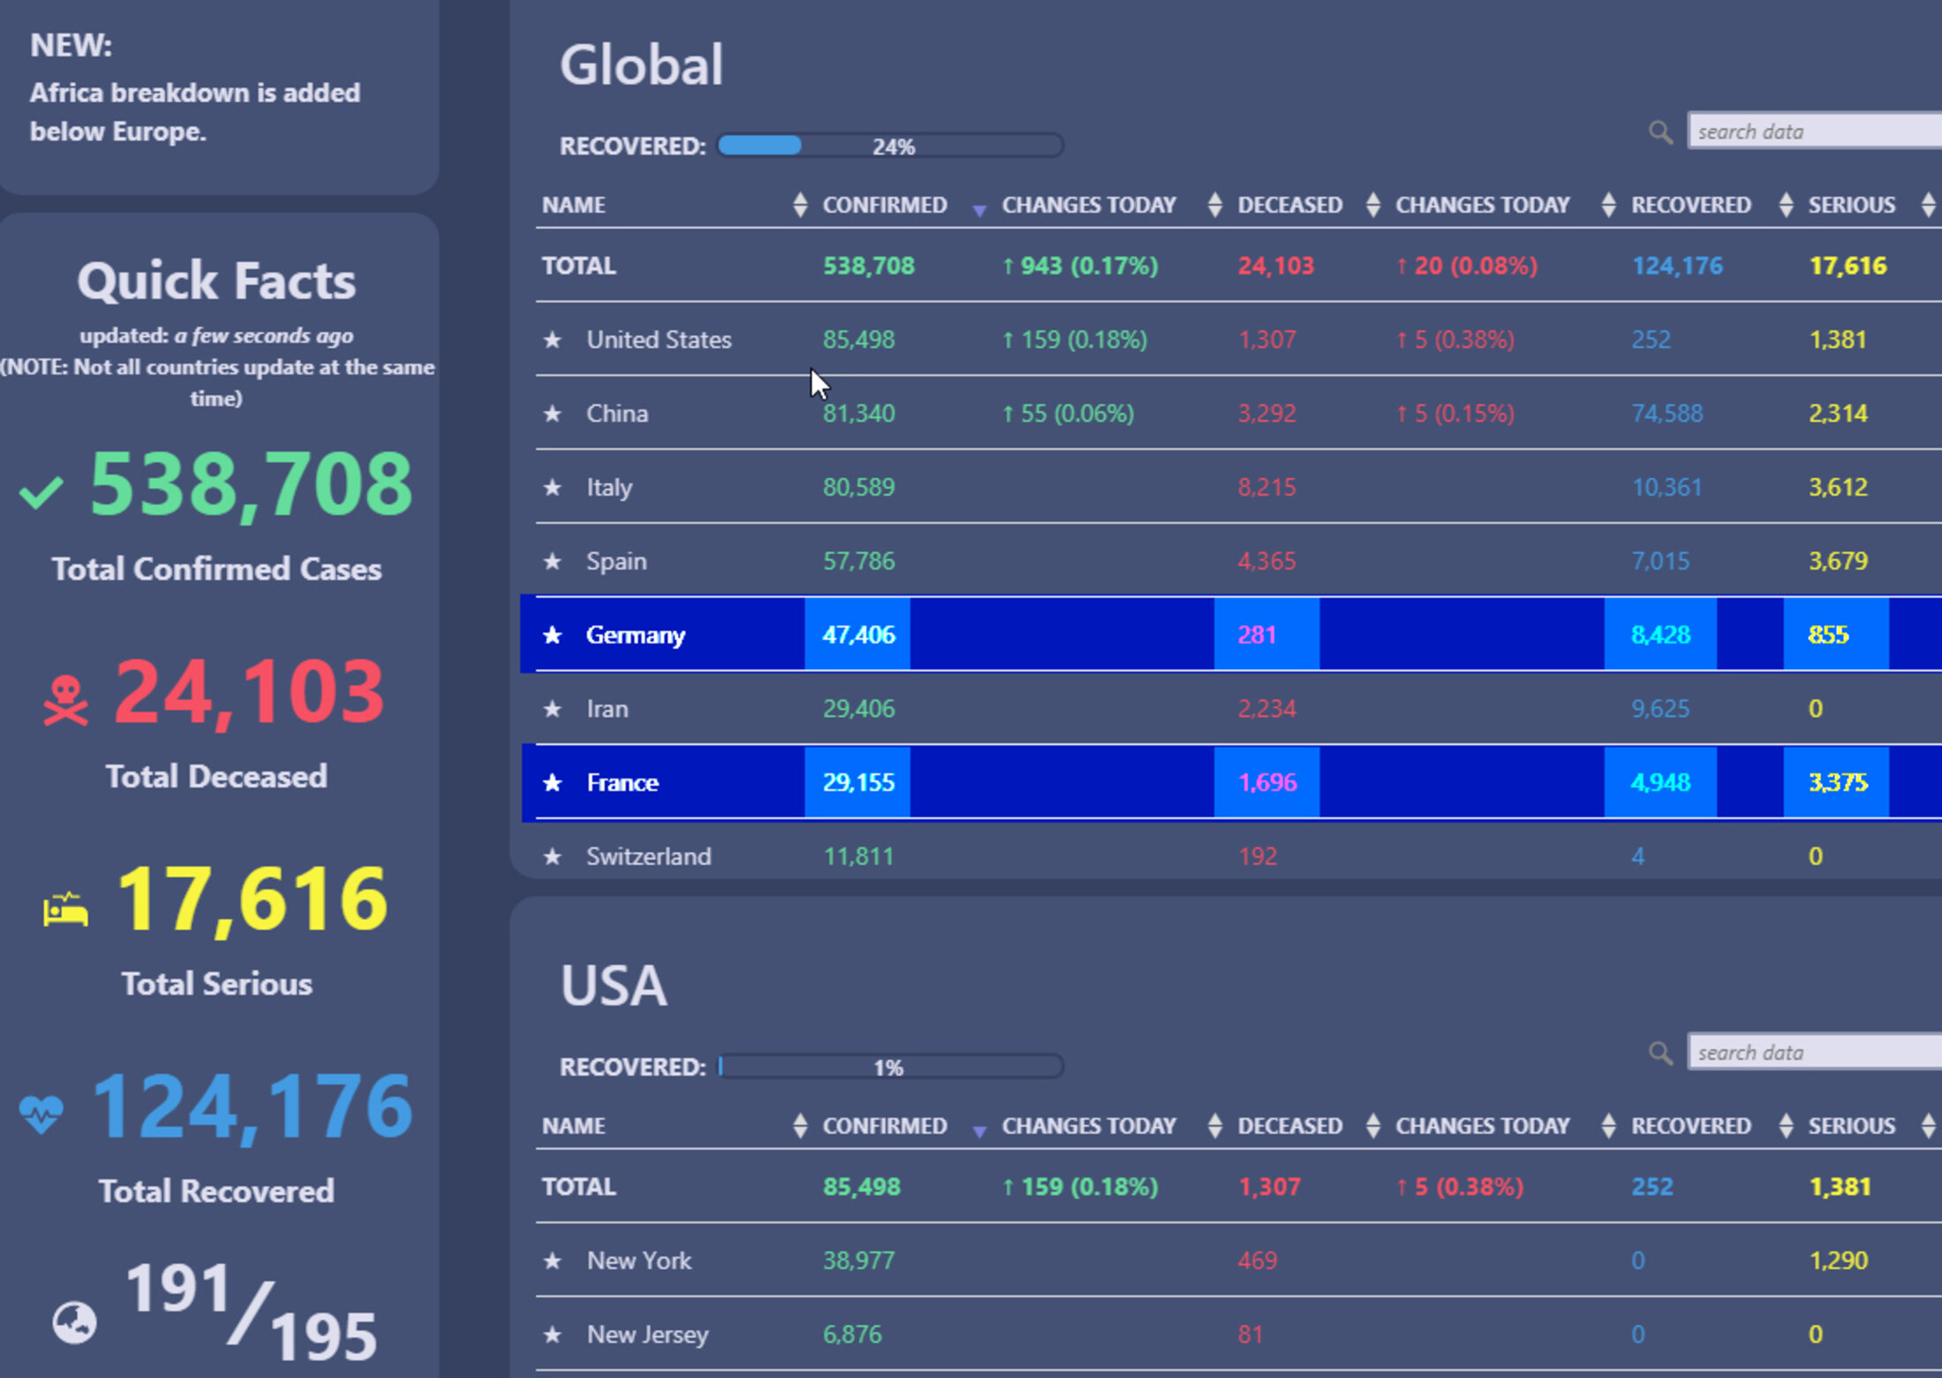Sort USA table by Recovered column arrows
Viewport: 1942px width, 1378px height.
(x=1786, y=1126)
